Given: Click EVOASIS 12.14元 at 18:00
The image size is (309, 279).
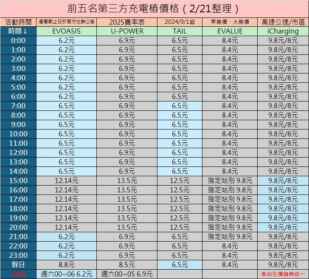Looking at the screenshot, I should point(66,209).
